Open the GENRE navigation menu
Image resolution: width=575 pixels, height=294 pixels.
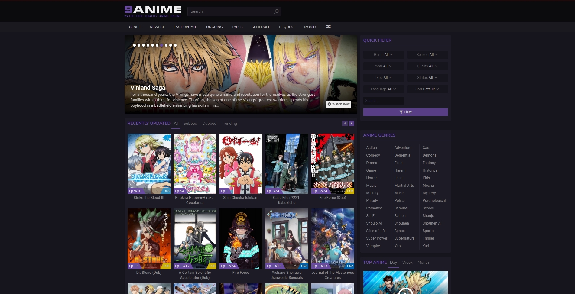[135, 27]
